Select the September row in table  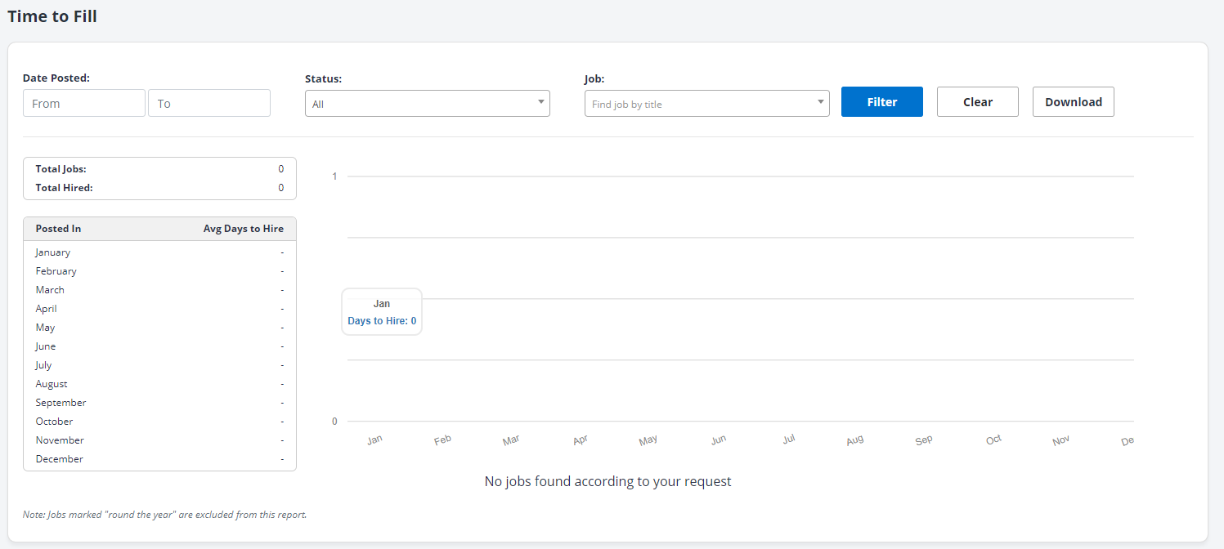(159, 403)
